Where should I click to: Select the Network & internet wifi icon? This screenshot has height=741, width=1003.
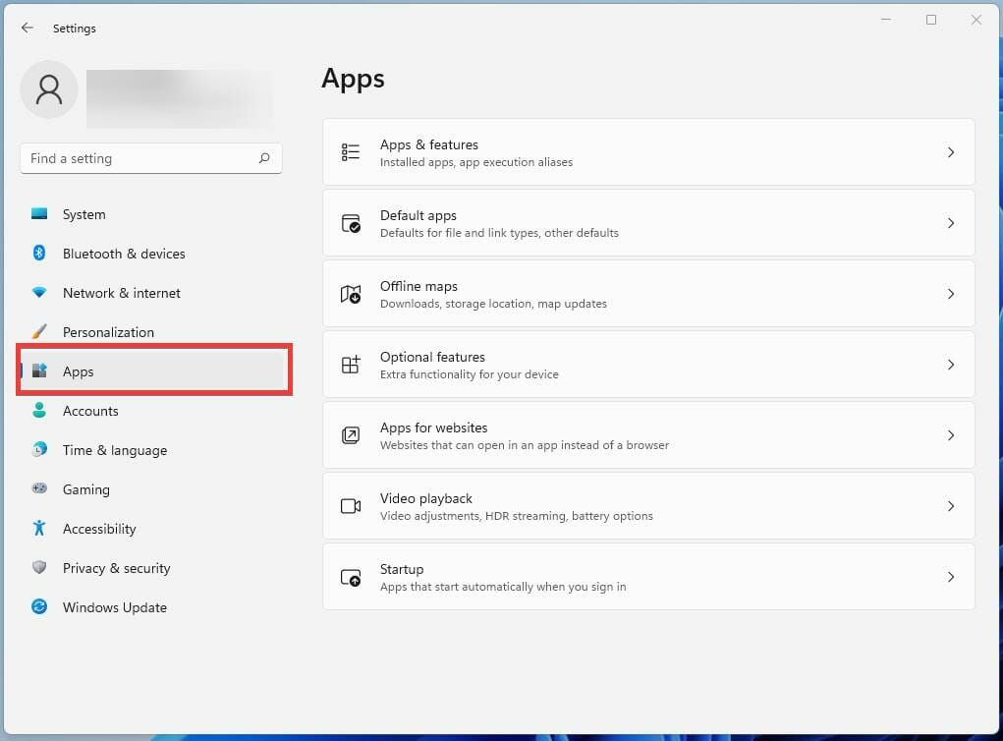point(39,293)
